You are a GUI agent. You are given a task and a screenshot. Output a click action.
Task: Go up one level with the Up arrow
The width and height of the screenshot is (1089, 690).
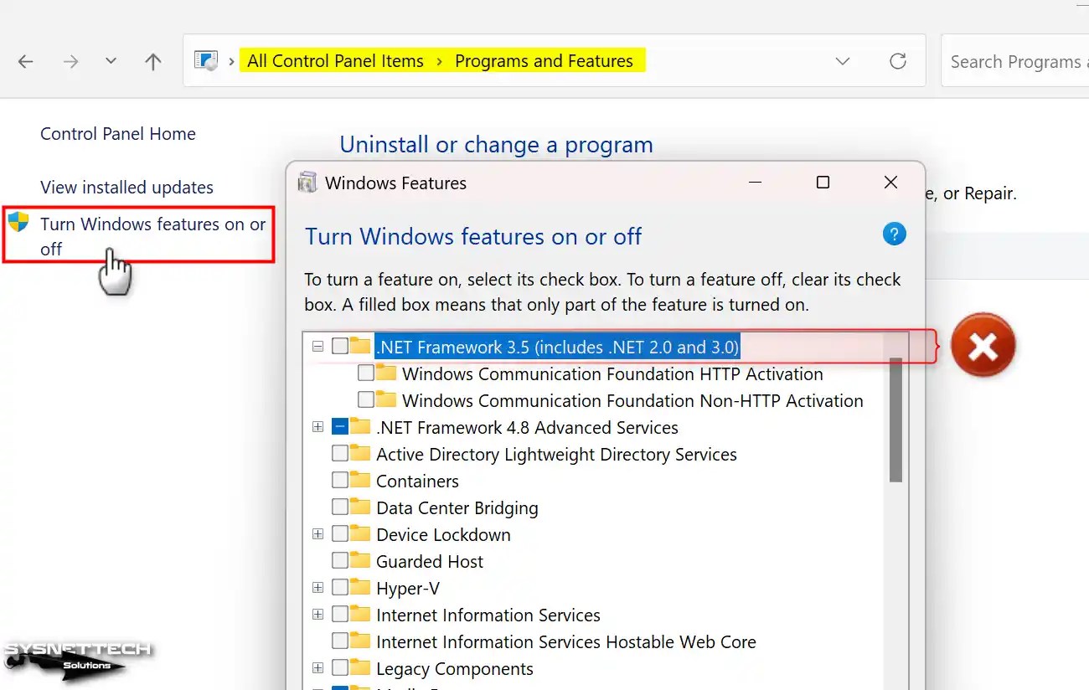tap(152, 61)
